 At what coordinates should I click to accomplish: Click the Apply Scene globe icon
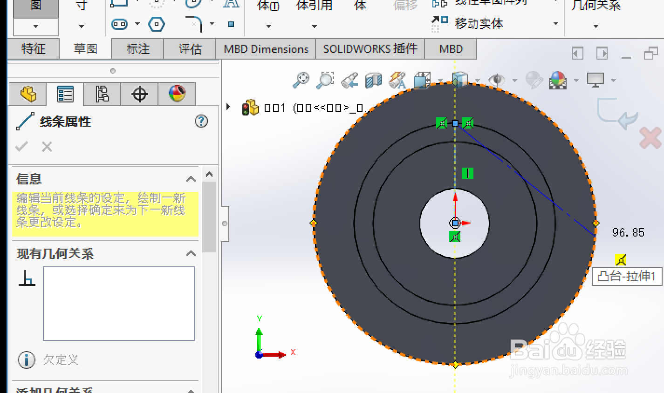point(558,79)
